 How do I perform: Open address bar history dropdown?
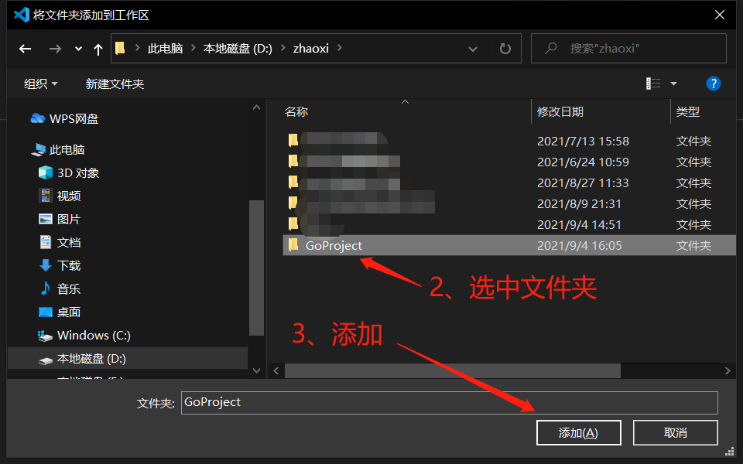click(x=472, y=49)
